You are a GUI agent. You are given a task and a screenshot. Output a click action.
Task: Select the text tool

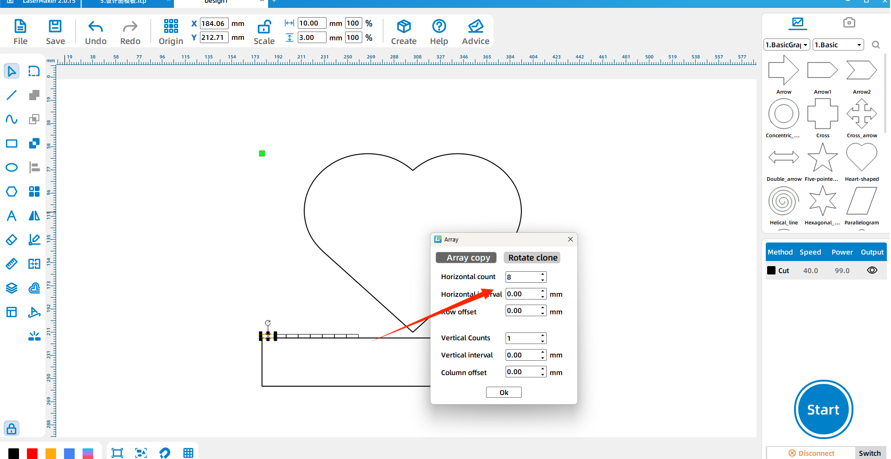click(x=12, y=216)
